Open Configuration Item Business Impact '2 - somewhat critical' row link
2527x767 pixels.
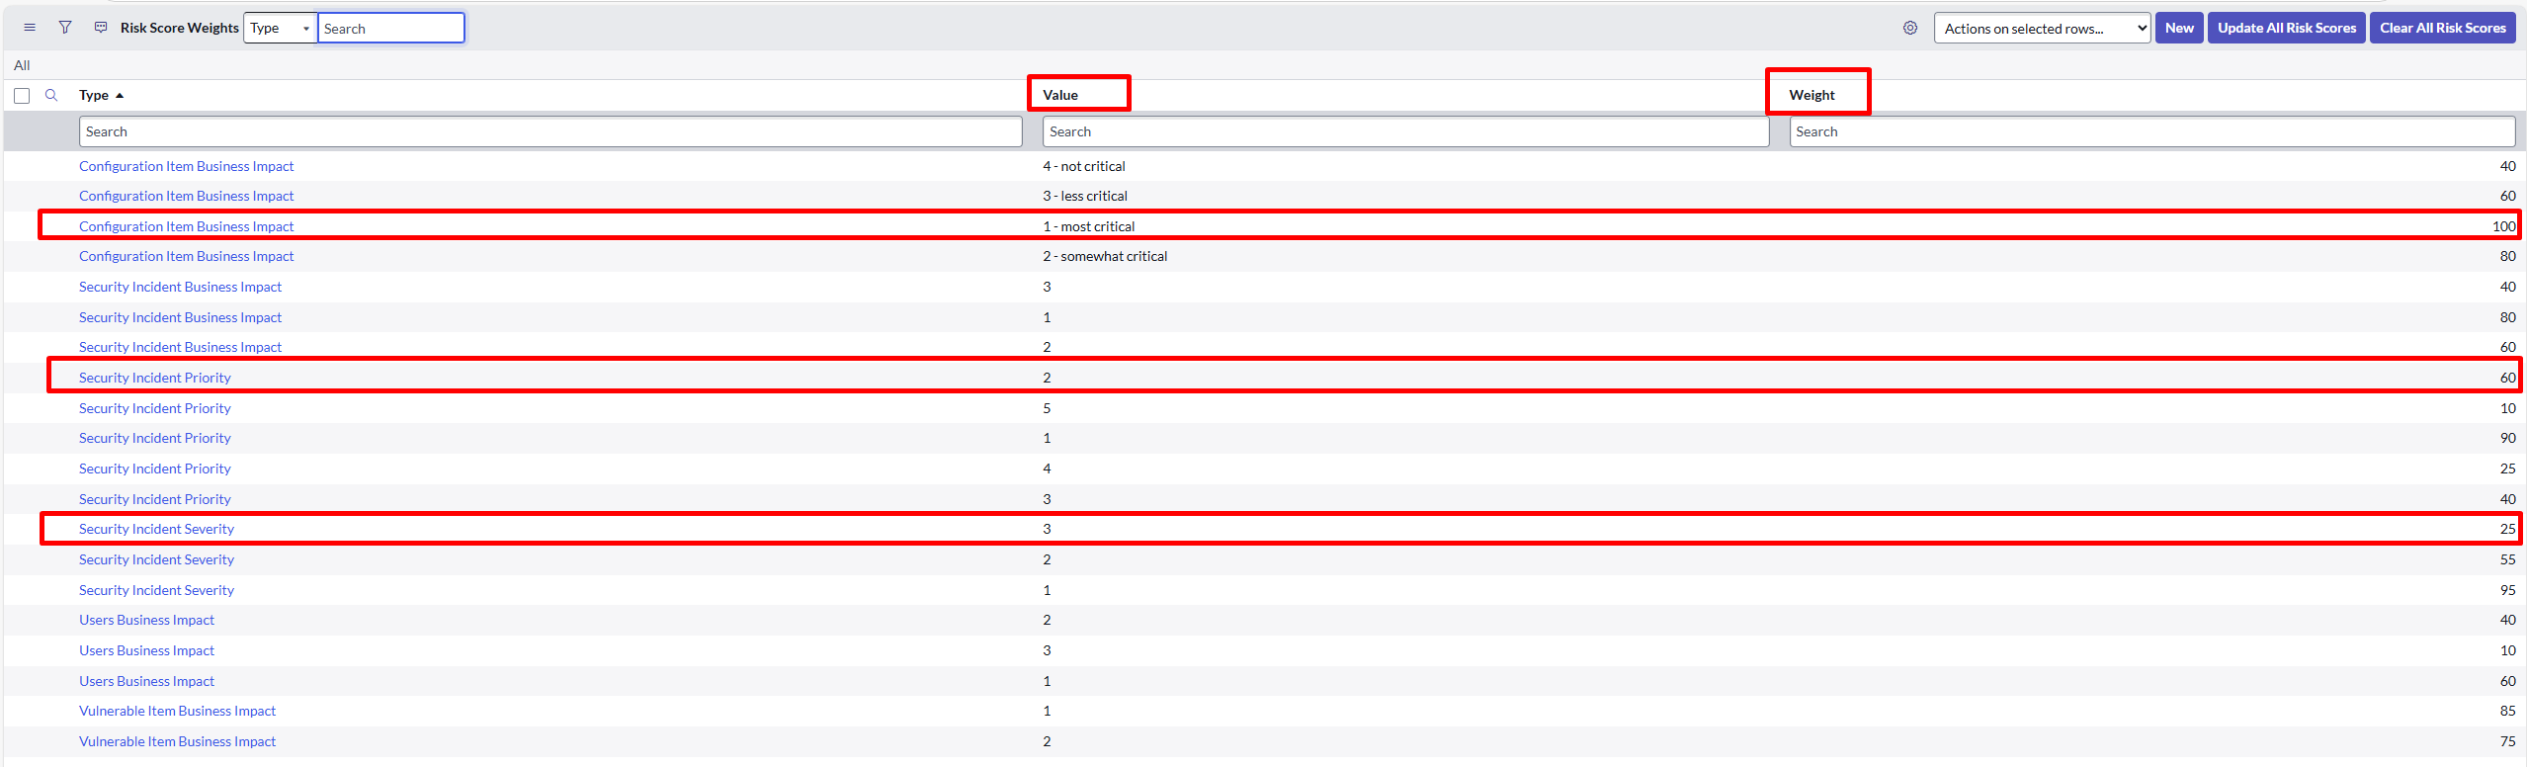click(186, 256)
